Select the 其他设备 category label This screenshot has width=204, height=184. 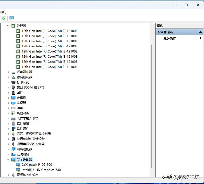click(x=23, y=113)
